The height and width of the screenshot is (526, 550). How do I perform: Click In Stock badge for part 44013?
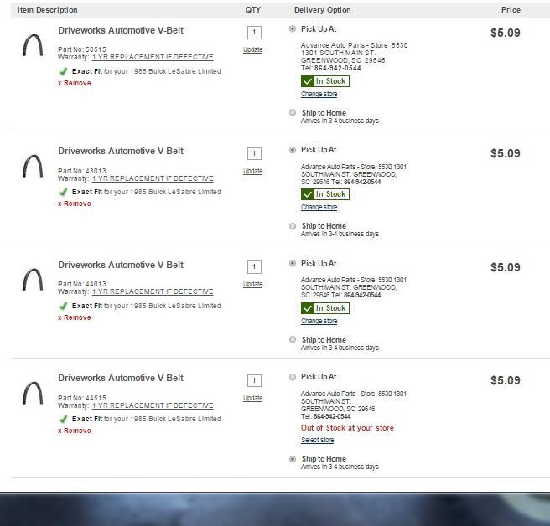point(324,308)
